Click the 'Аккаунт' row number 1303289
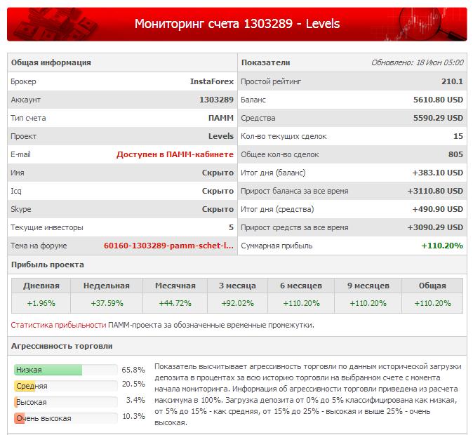 pos(216,100)
